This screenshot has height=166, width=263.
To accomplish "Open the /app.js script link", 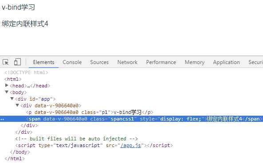I will click(x=131, y=145).
